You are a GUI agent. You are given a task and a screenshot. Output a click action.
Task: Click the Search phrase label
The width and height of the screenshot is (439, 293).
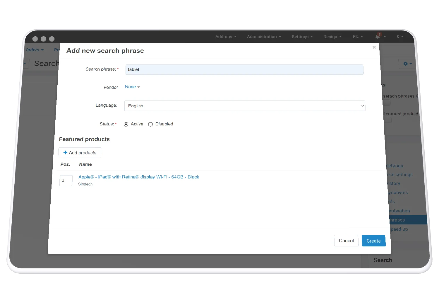click(x=101, y=69)
